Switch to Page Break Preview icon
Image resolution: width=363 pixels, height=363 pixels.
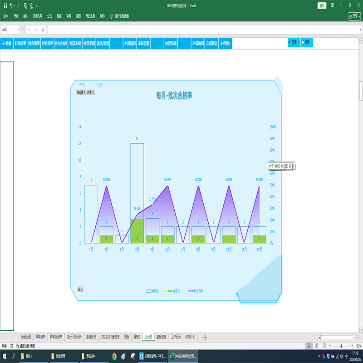click(x=324, y=346)
